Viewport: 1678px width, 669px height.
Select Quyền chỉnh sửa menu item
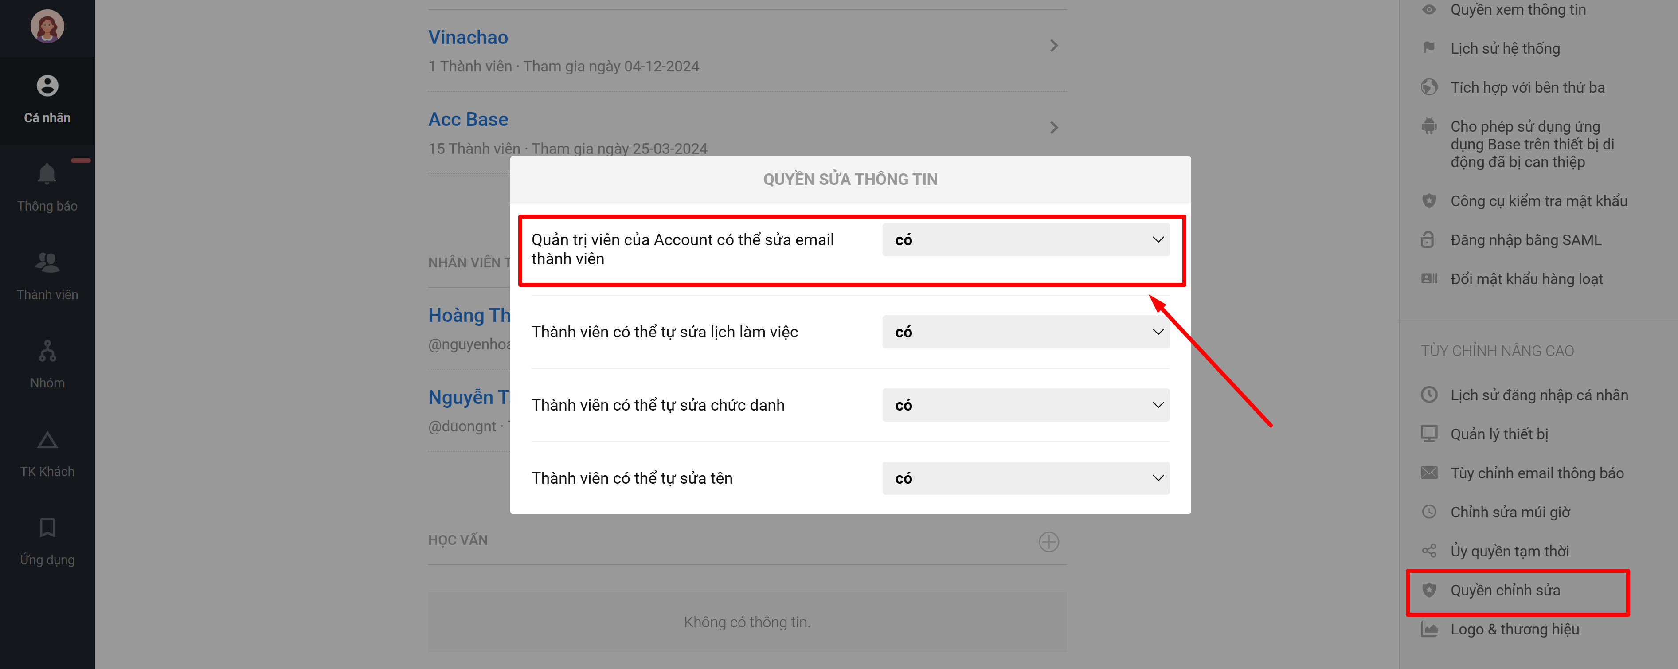[1505, 590]
